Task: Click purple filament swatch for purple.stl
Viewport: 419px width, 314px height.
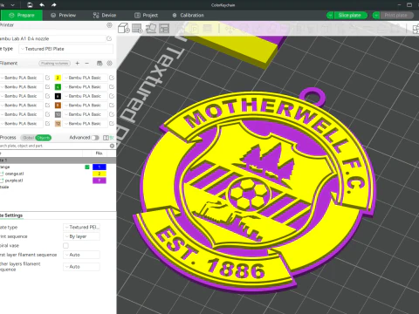Action: (100, 181)
